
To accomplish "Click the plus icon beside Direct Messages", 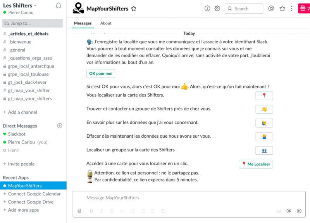I will tap(60, 126).
